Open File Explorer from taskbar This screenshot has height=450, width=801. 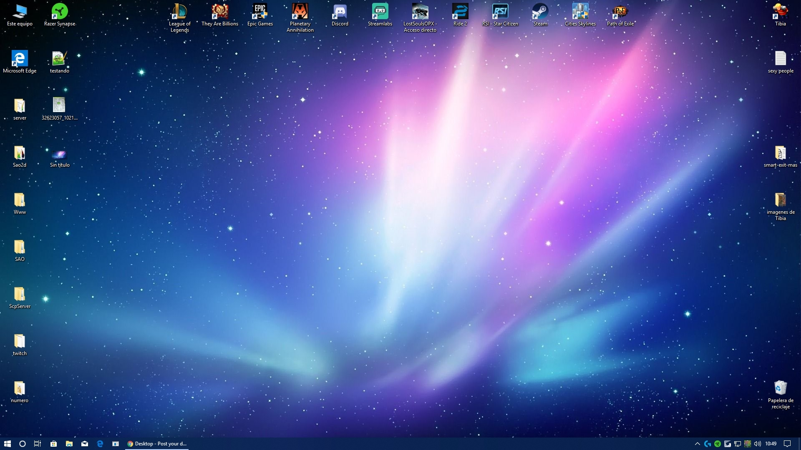tap(69, 444)
